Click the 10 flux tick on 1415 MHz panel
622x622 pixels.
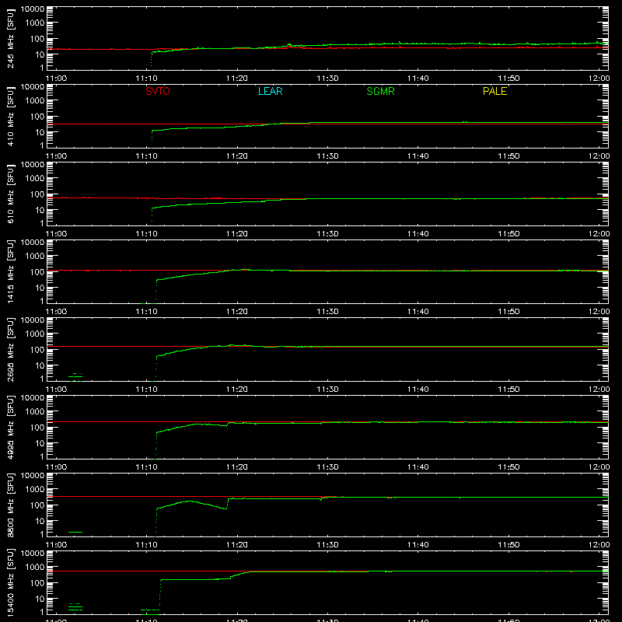click(40, 288)
